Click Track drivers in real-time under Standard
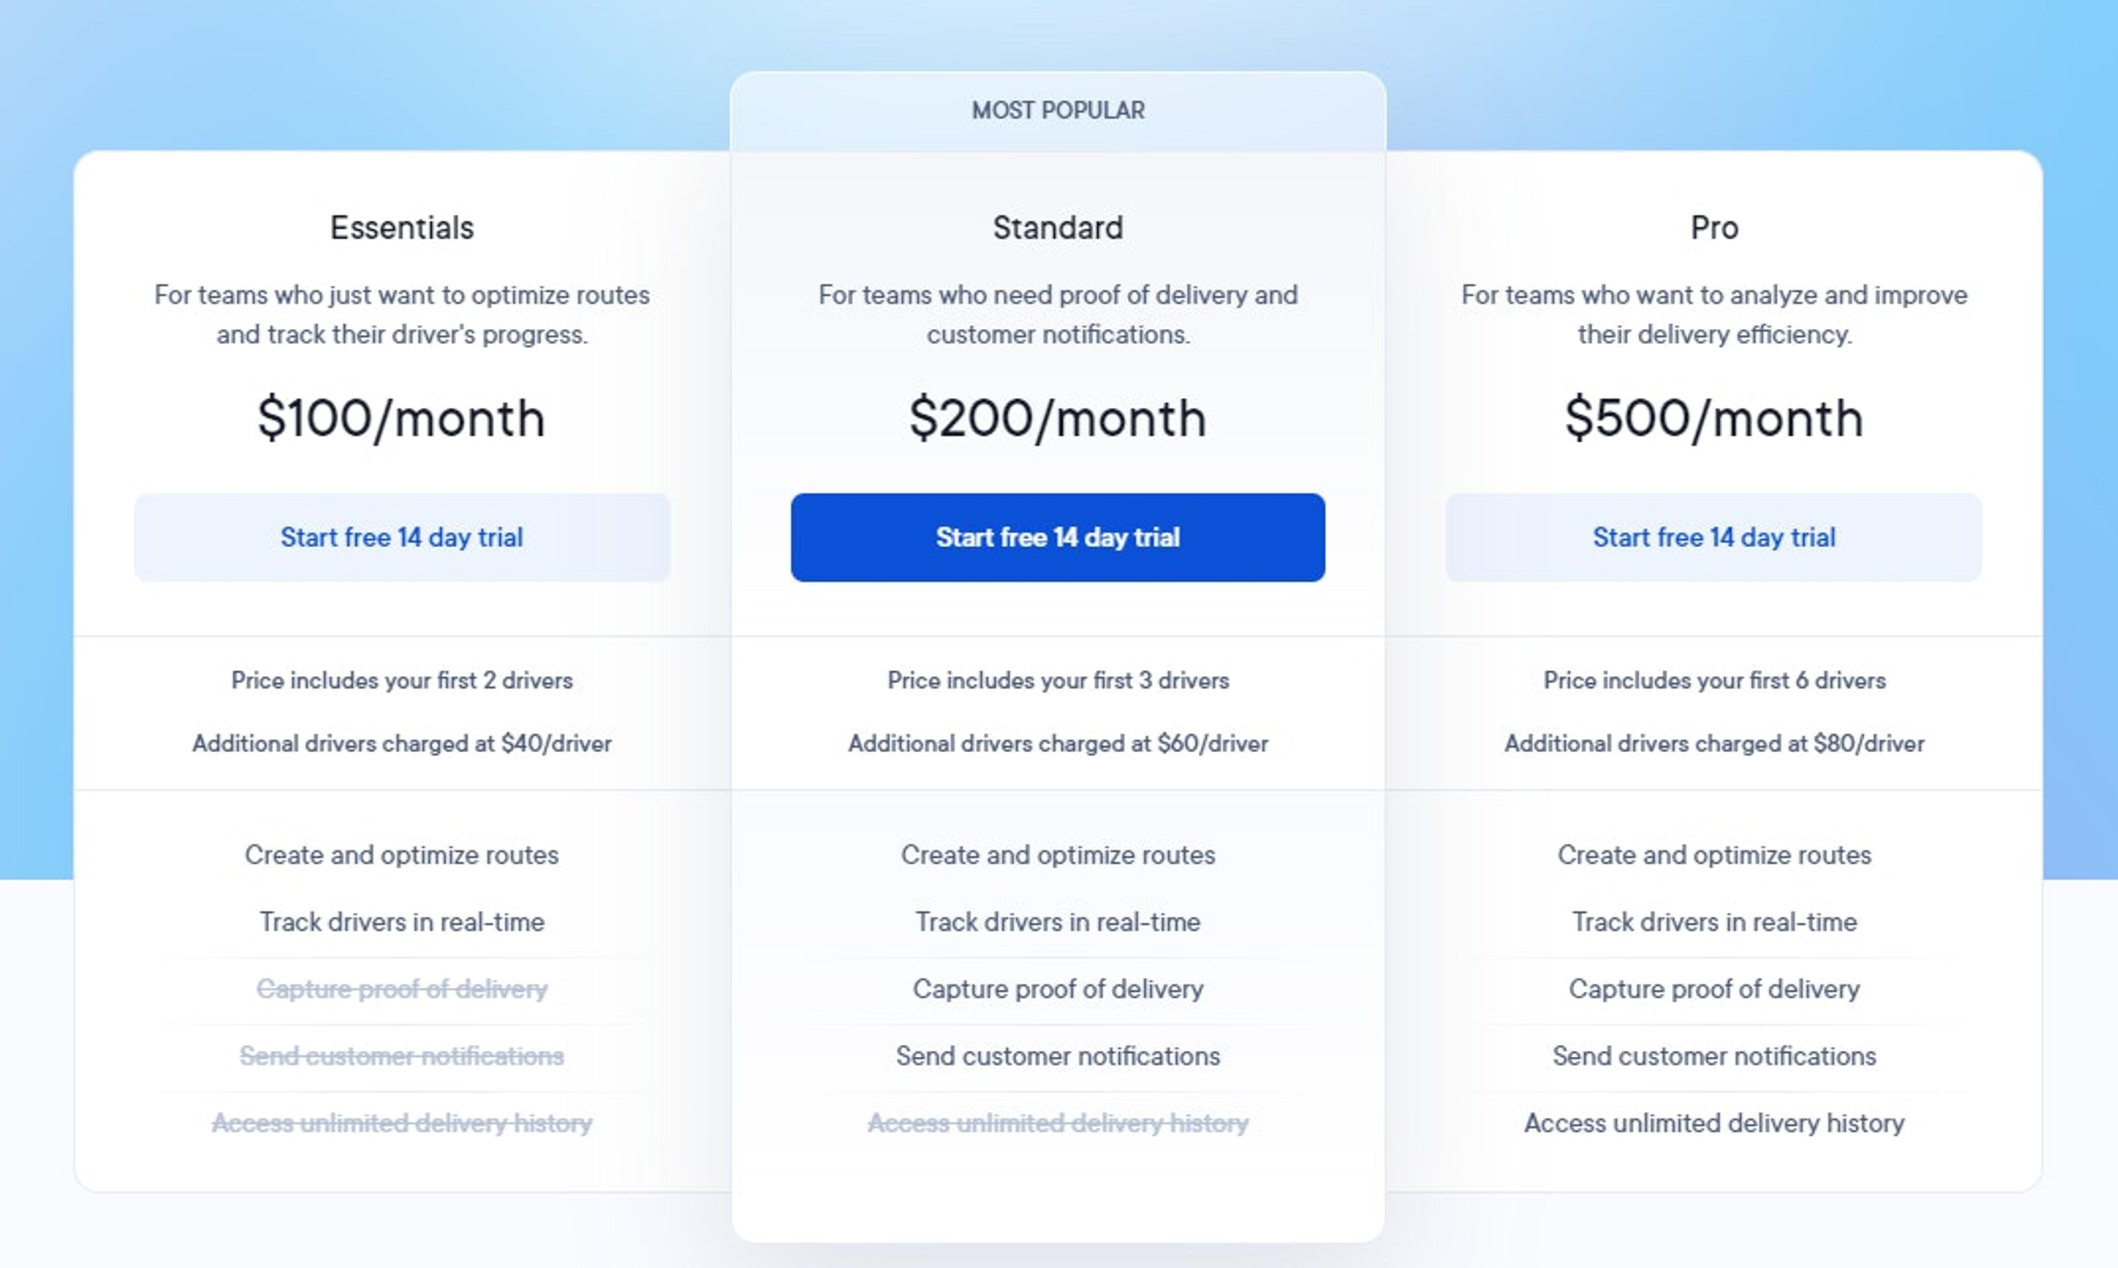 [1058, 922]
